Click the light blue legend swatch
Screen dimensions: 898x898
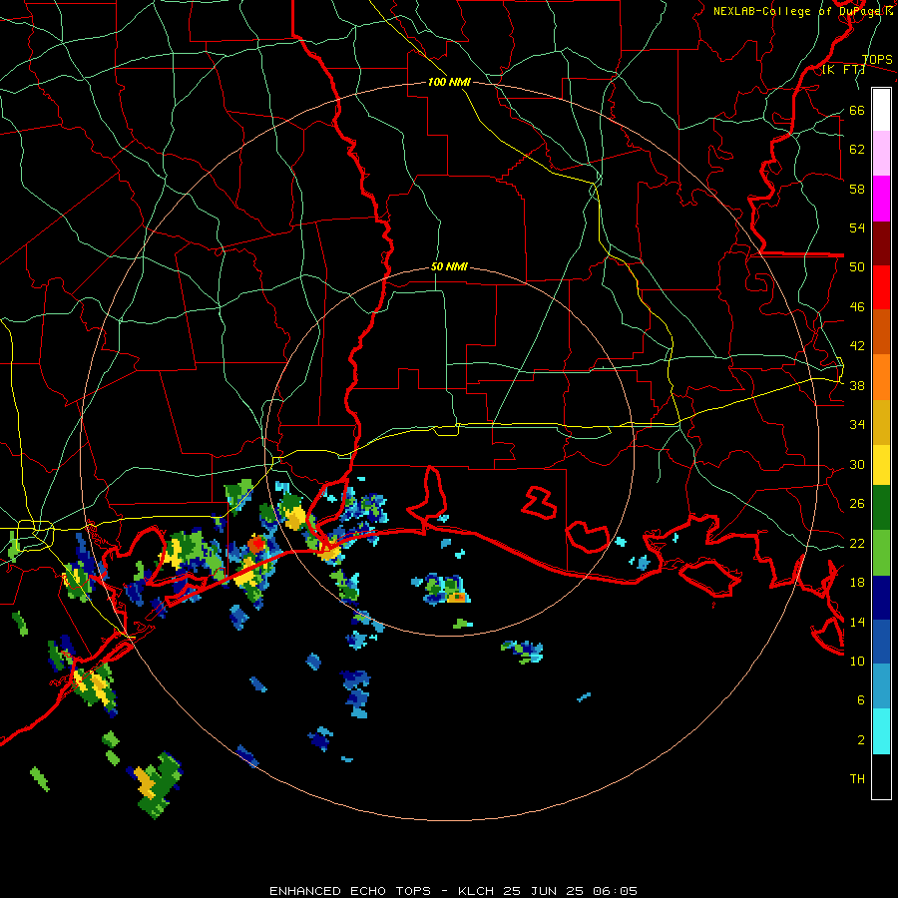click(881, 686)
